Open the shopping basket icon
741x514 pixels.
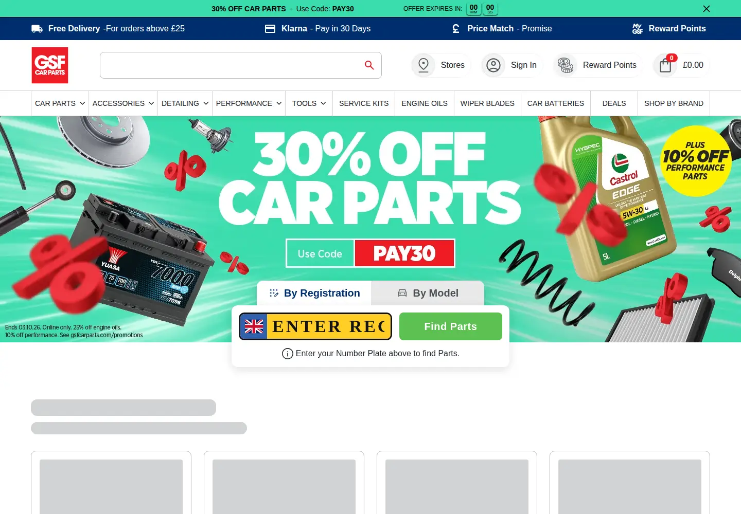pos(665,65)
